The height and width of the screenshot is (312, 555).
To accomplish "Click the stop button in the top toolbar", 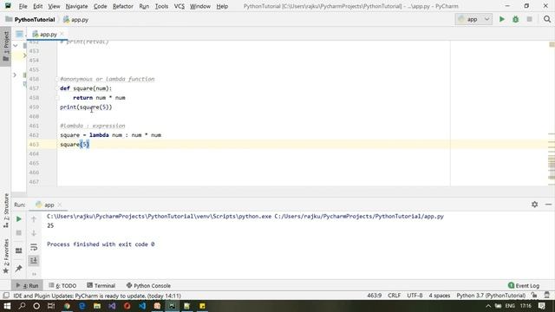I will (529, 19).
